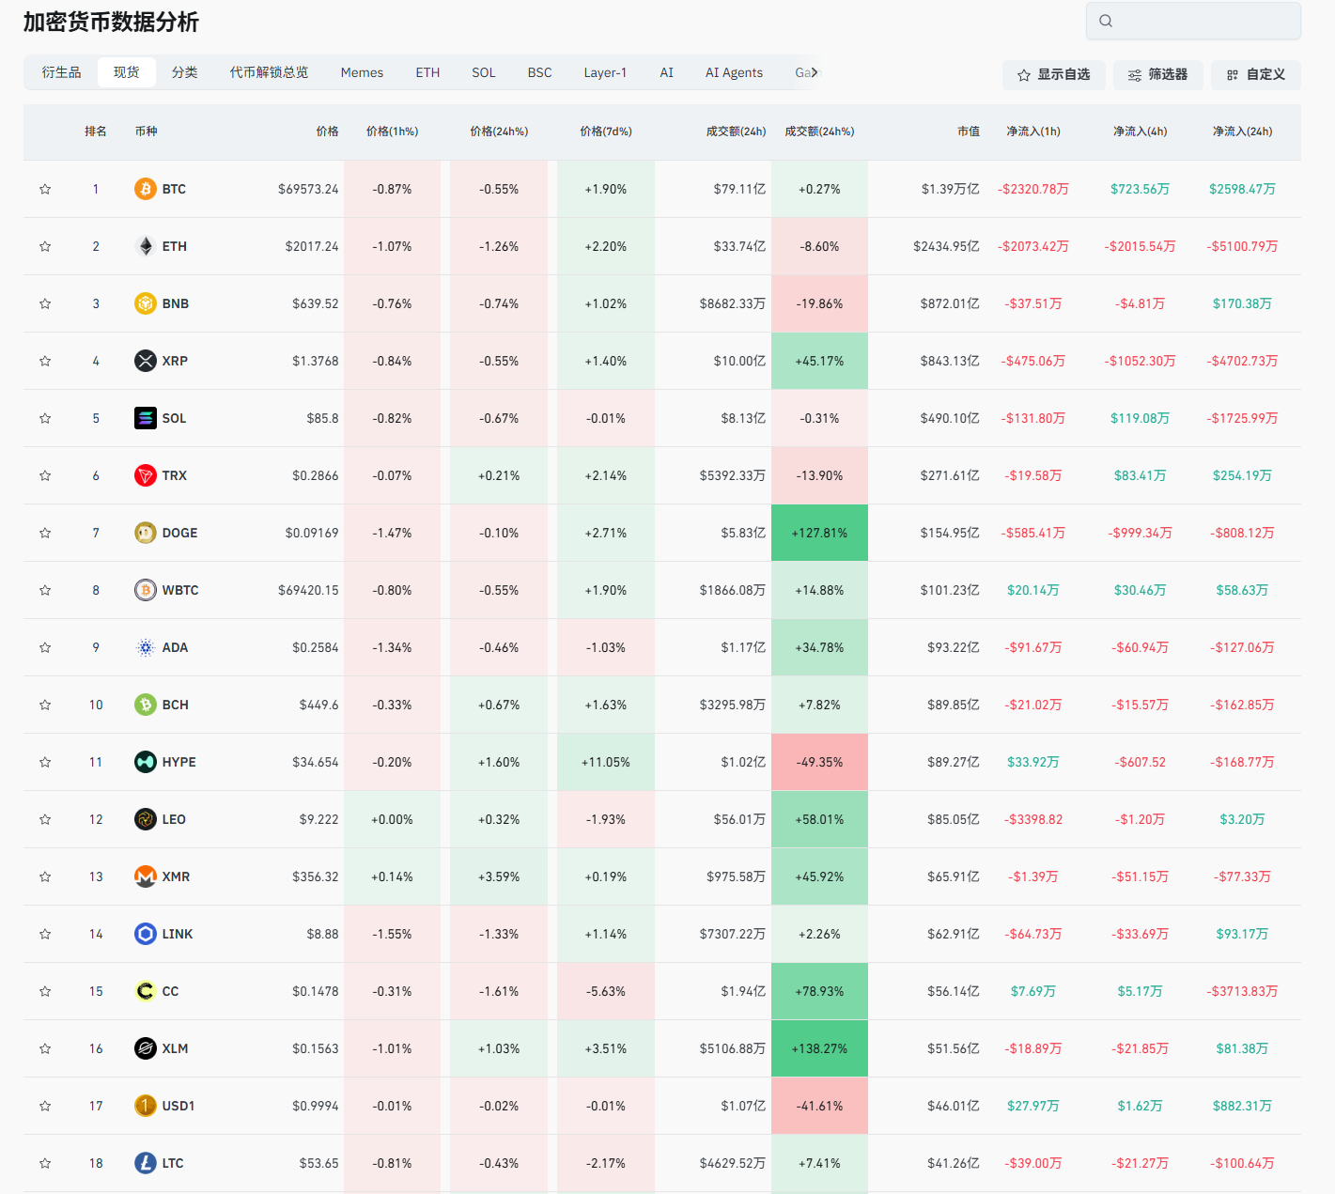Click the BTC coin icon

145,189
